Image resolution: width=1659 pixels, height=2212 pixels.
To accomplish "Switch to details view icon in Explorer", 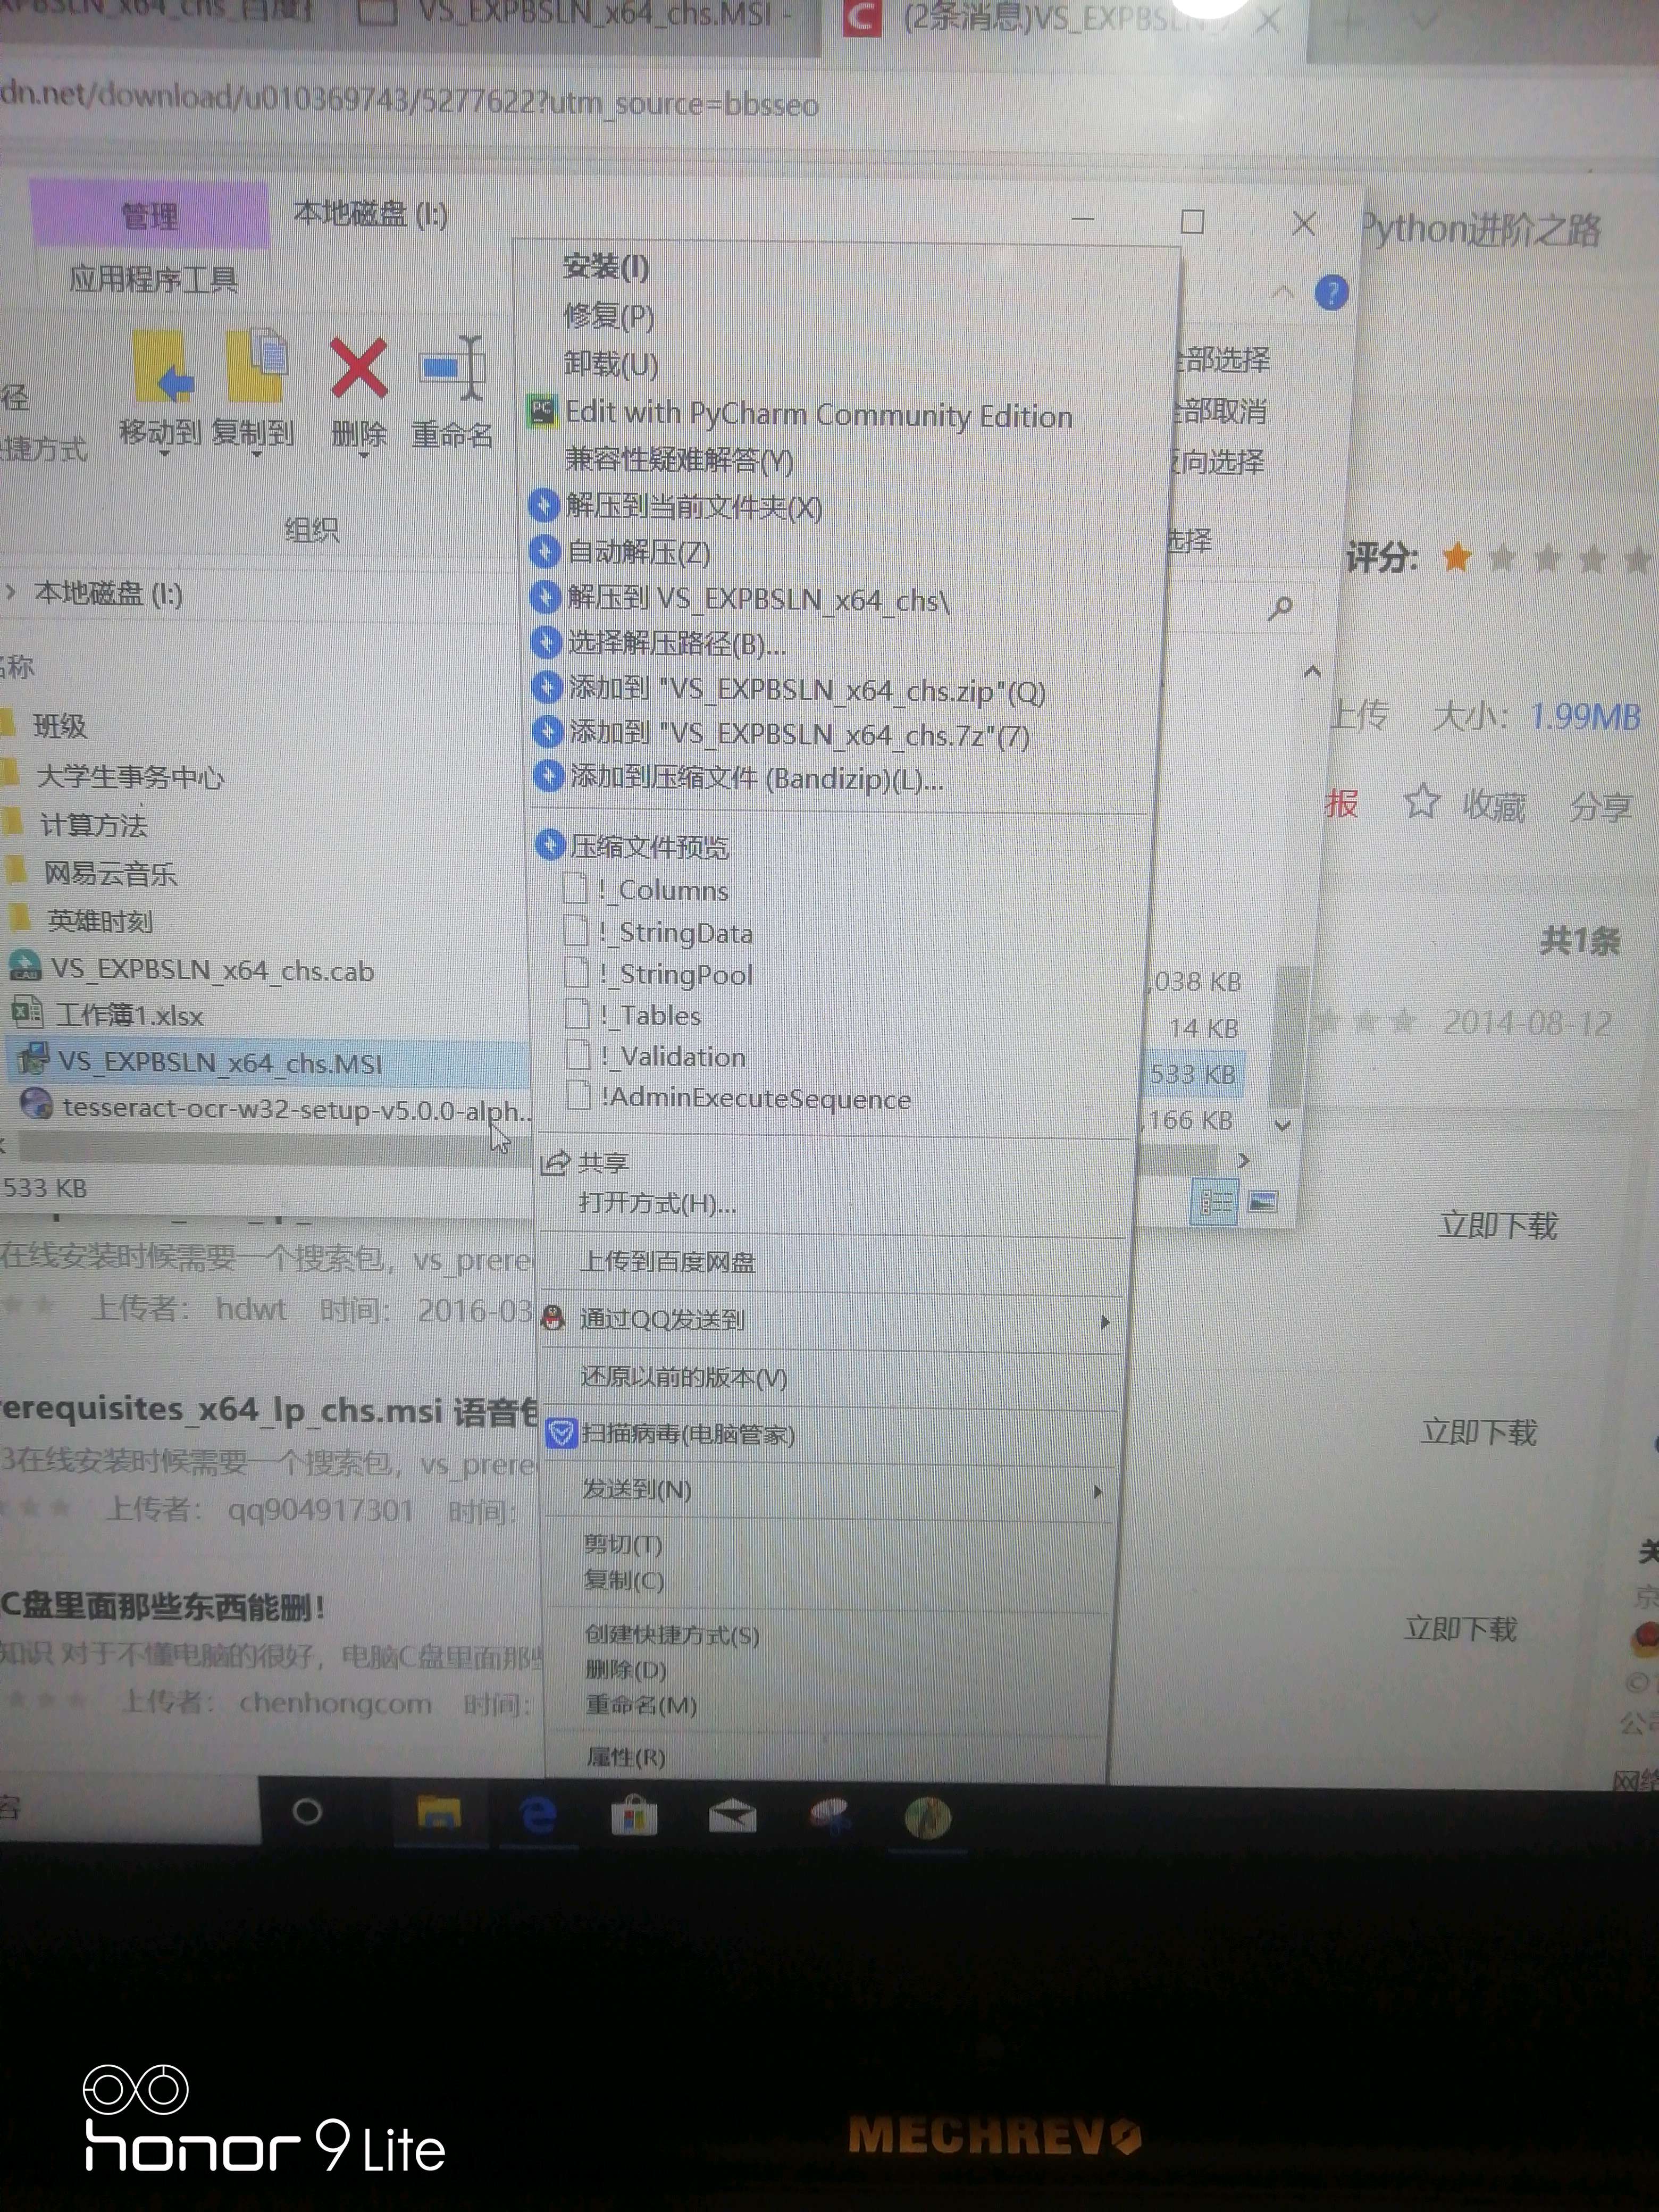I will (1215, 1202).
